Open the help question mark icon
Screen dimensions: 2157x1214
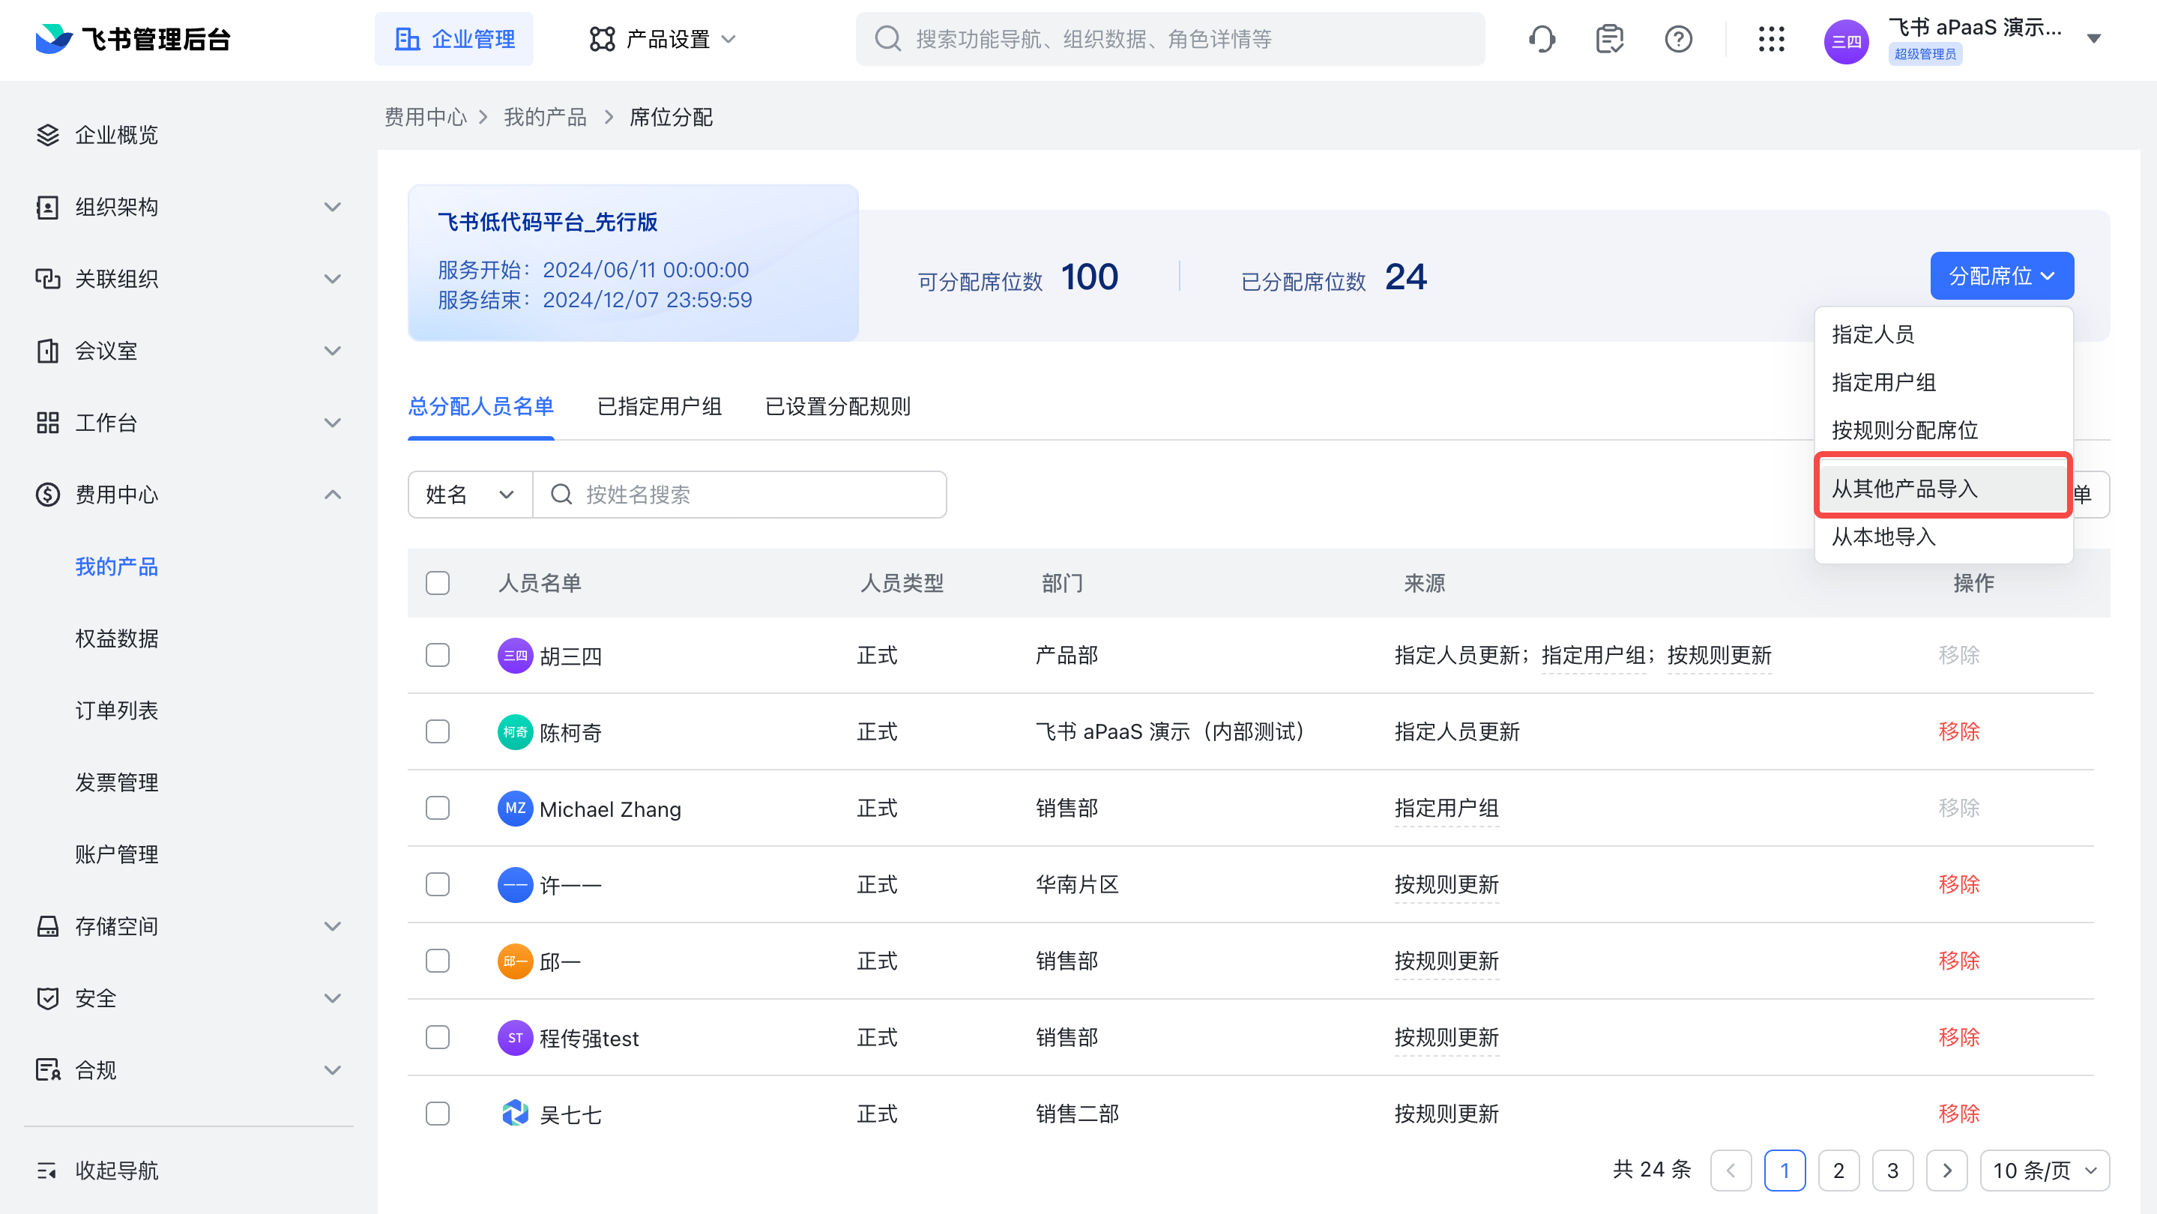(1678, 38)
